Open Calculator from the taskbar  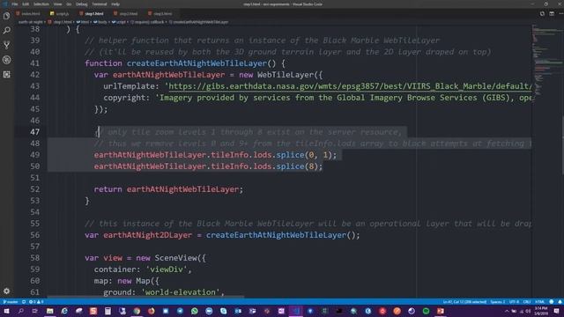pyautogui.click(x=108, y=311)
